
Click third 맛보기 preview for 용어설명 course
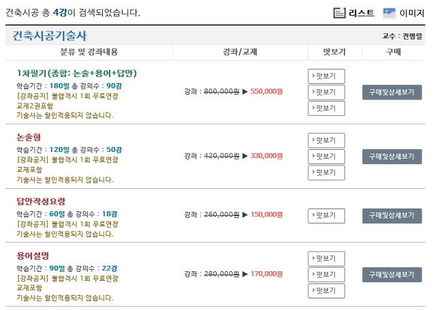point(326,291)
